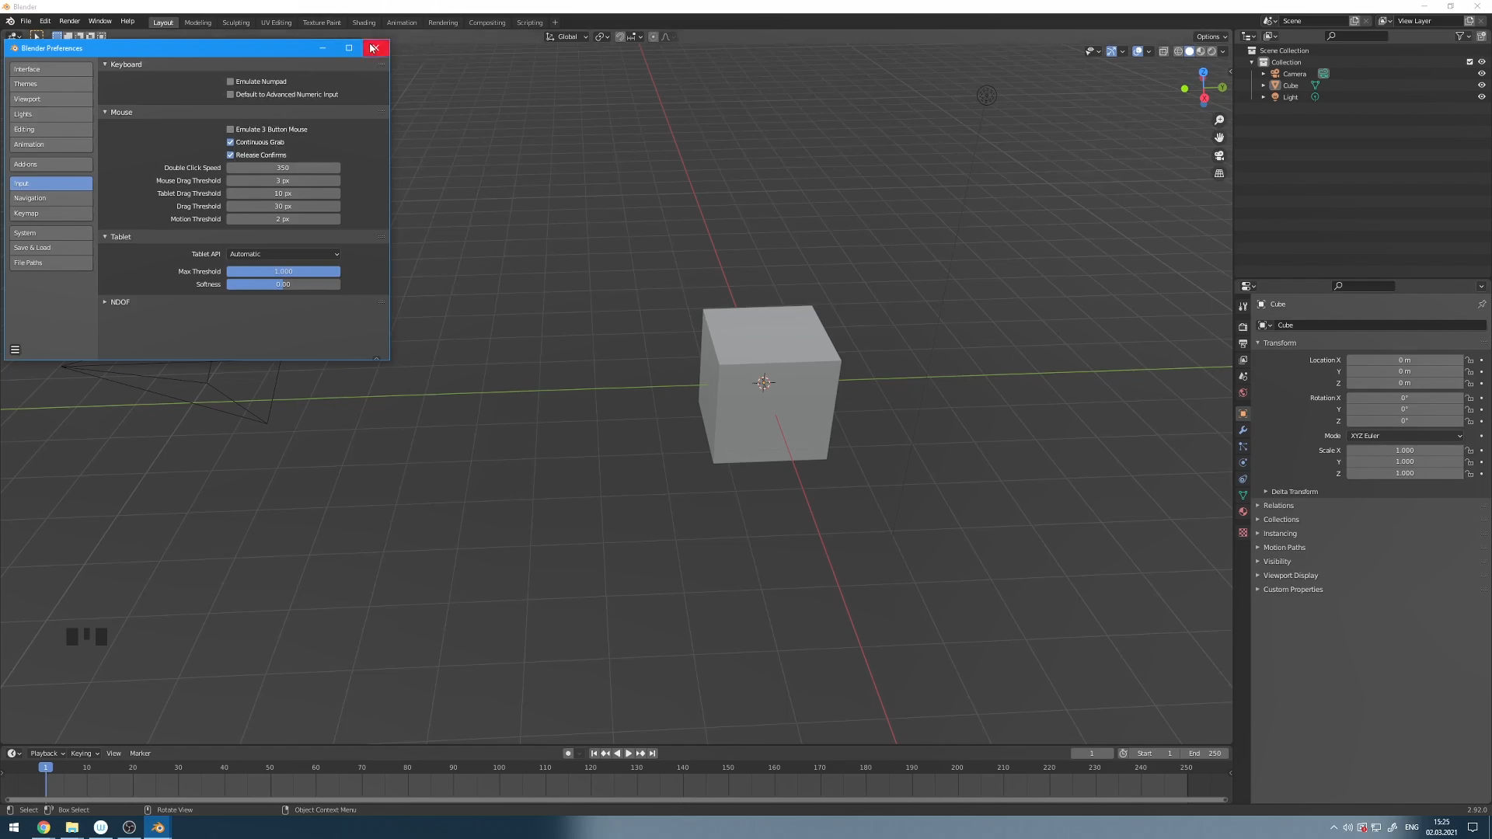Open the Keymap preferences section
Screen dimensions: 1492x839
51,214
